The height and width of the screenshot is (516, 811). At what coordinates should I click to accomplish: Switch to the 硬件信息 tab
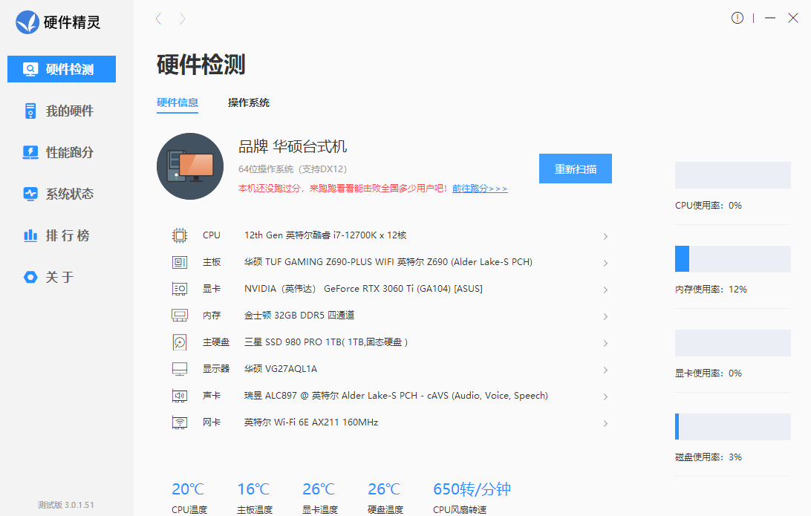point(177,102)
